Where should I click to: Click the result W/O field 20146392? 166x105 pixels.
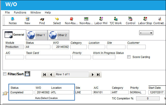tap(42, 92)
